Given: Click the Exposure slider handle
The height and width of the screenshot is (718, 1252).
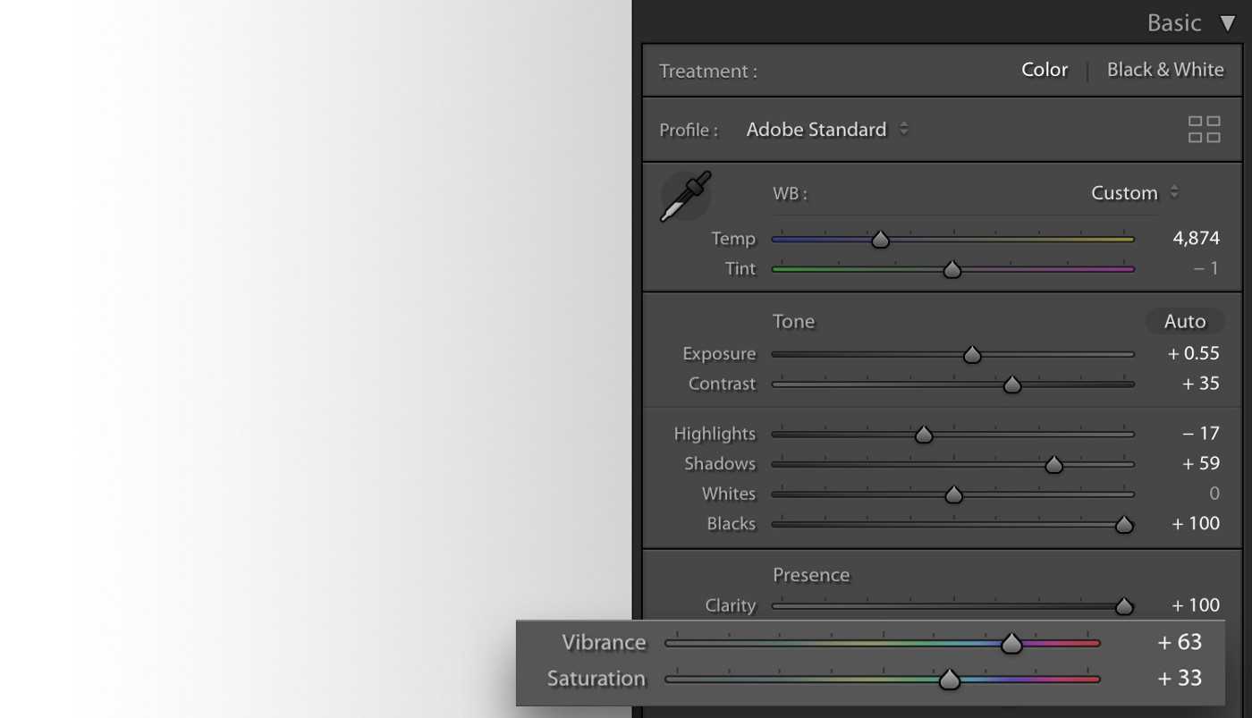Looking at the screenshot, I should pyautogui.click(x=972, y=355).
